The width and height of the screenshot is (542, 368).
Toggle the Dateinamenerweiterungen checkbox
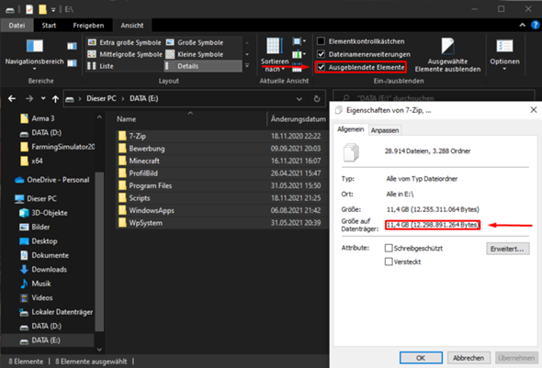(x=321, y=54)
